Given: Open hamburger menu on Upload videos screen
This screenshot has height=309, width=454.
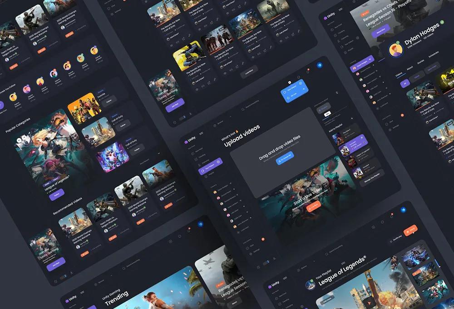Looking at the screenshot, I should (201, 134).
